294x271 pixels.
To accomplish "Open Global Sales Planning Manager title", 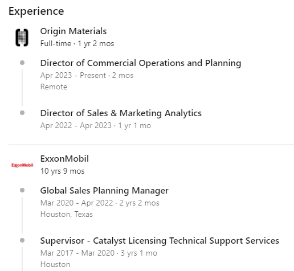I will click(104, 191).
